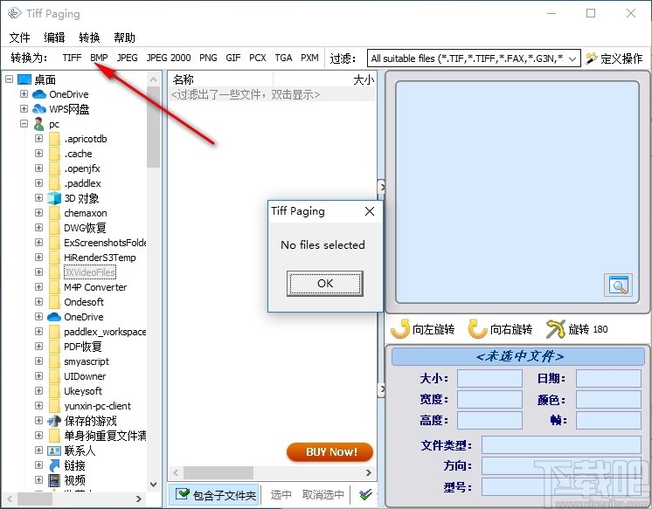The height and width of the screenshot is (509, 652).
Task: Open the 转换 menu
Action: 89,38
